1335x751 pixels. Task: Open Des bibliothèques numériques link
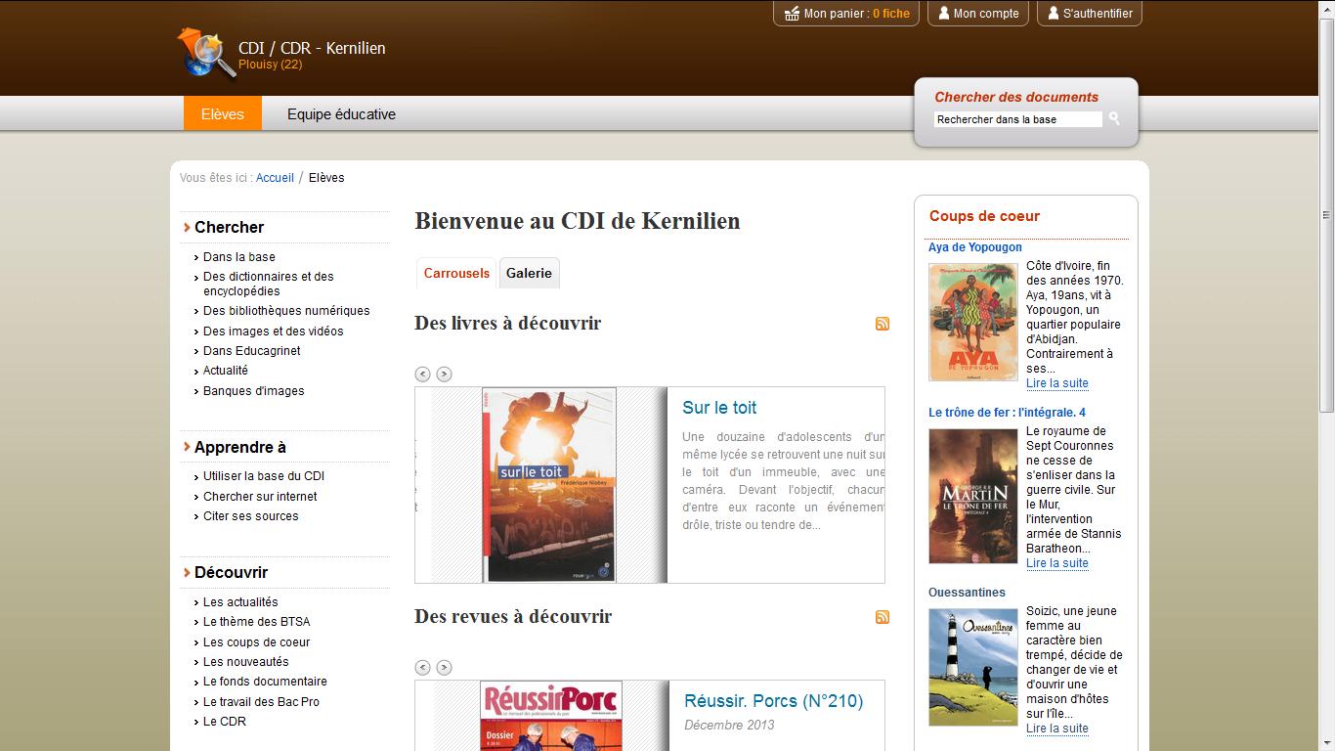pos(286,311)
